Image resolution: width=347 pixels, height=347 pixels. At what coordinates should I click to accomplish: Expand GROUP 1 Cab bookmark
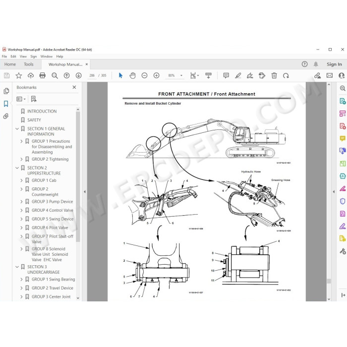[21, 180]
